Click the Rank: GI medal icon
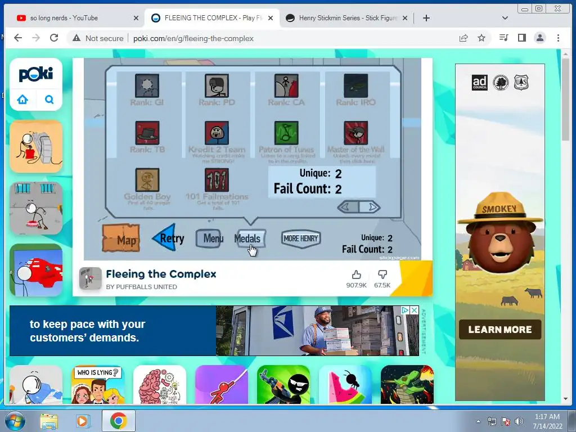The width and height of the screenshot is (576, 432). click(147, 85)
